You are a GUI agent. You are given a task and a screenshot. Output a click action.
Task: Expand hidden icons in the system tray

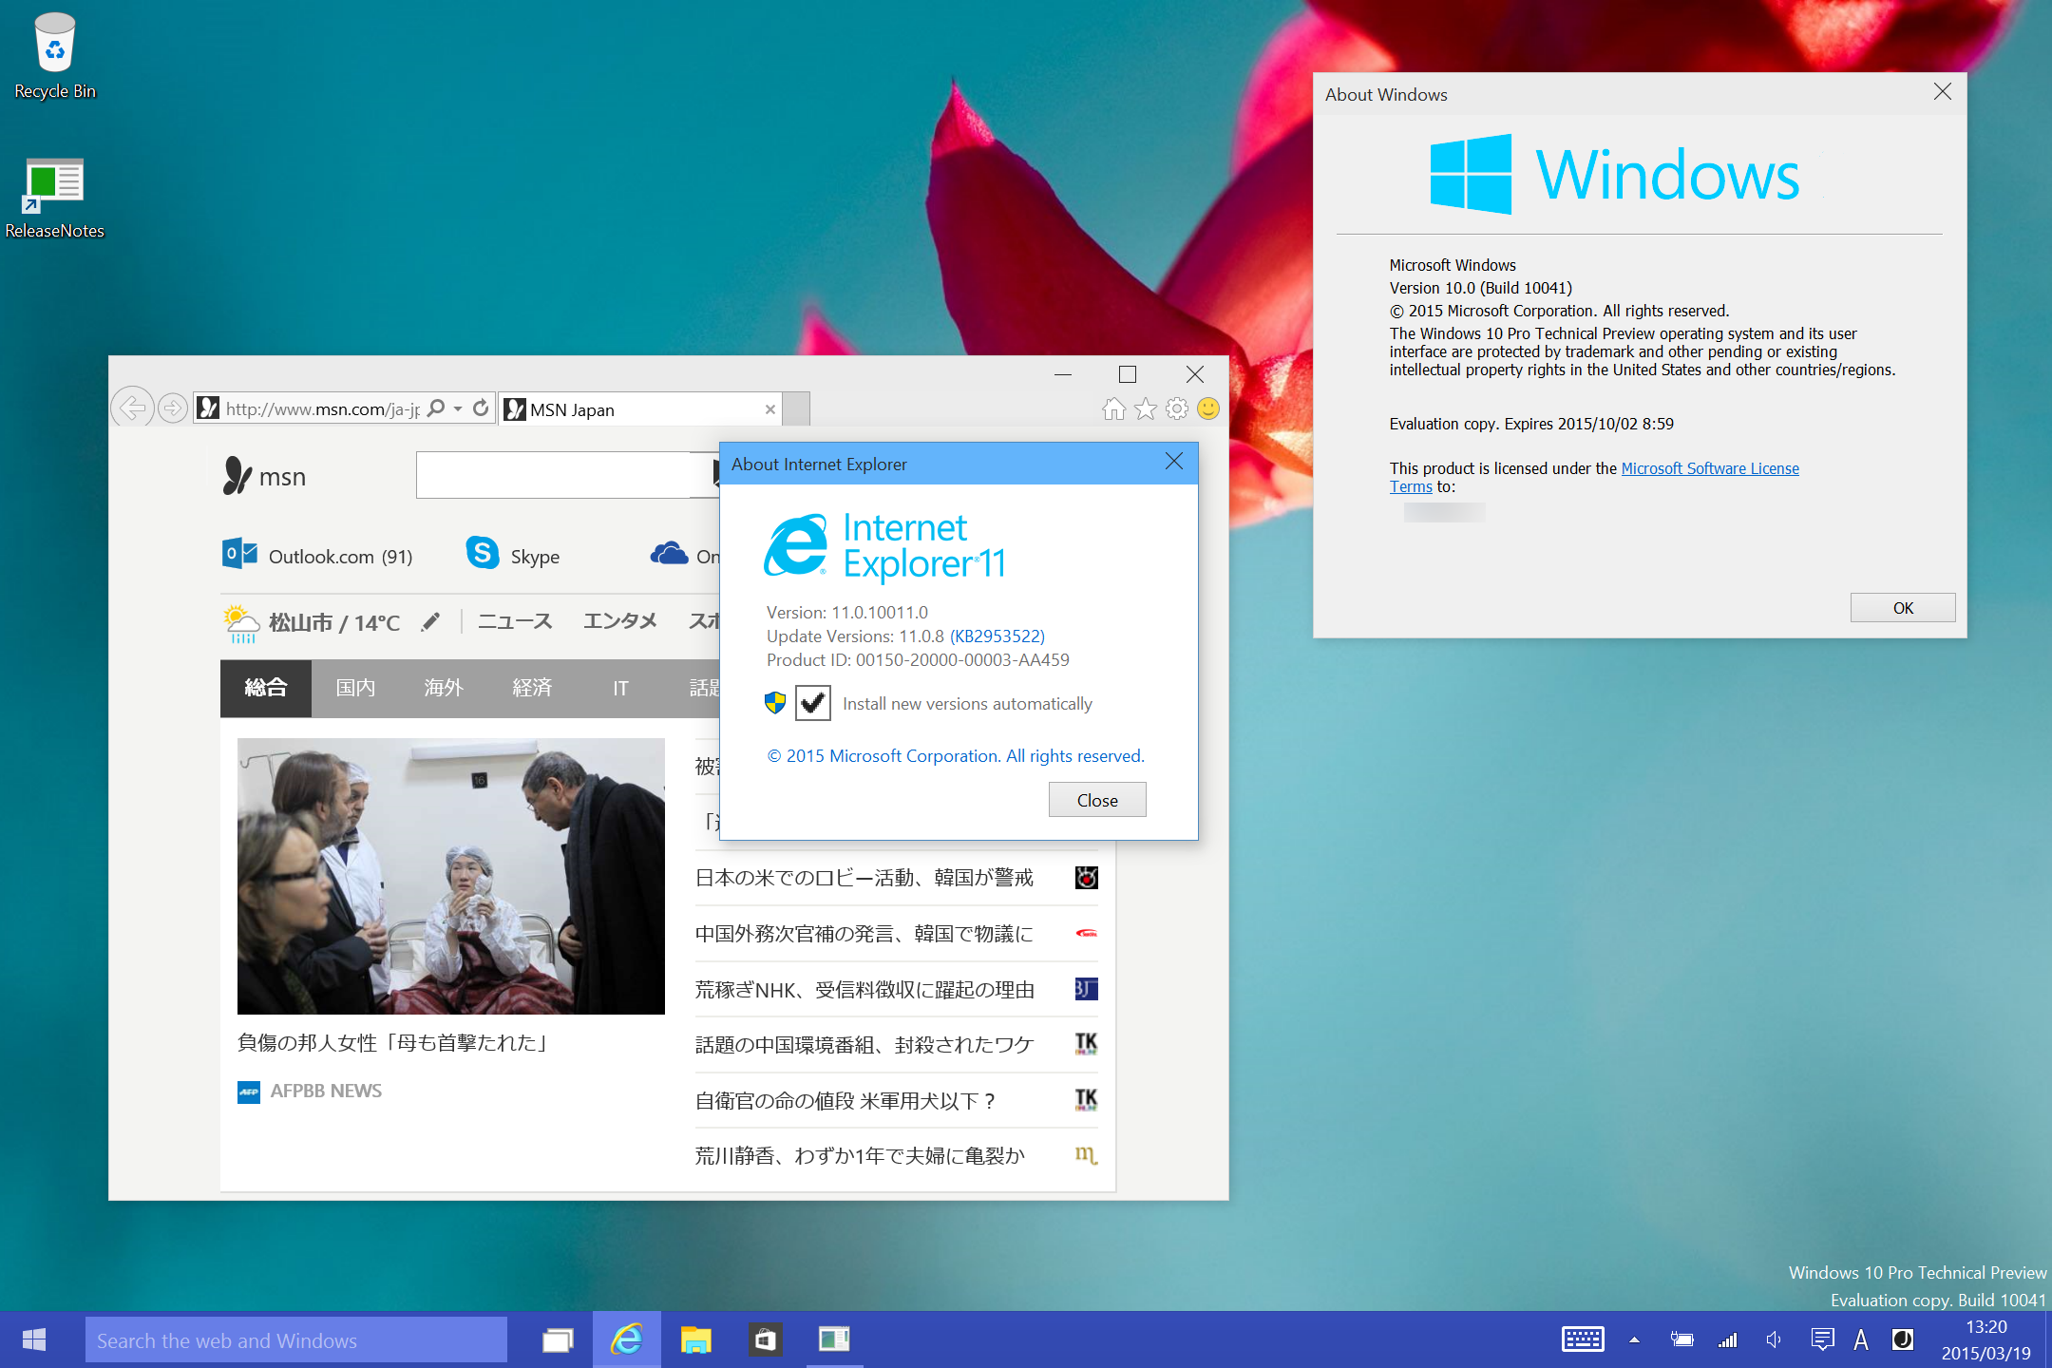point(1633,1339)
